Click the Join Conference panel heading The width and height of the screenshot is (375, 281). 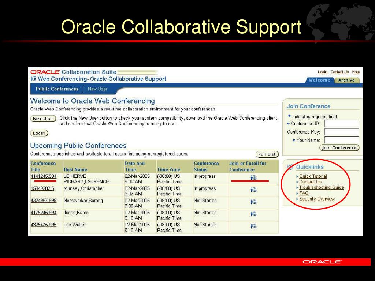point(308,106)
